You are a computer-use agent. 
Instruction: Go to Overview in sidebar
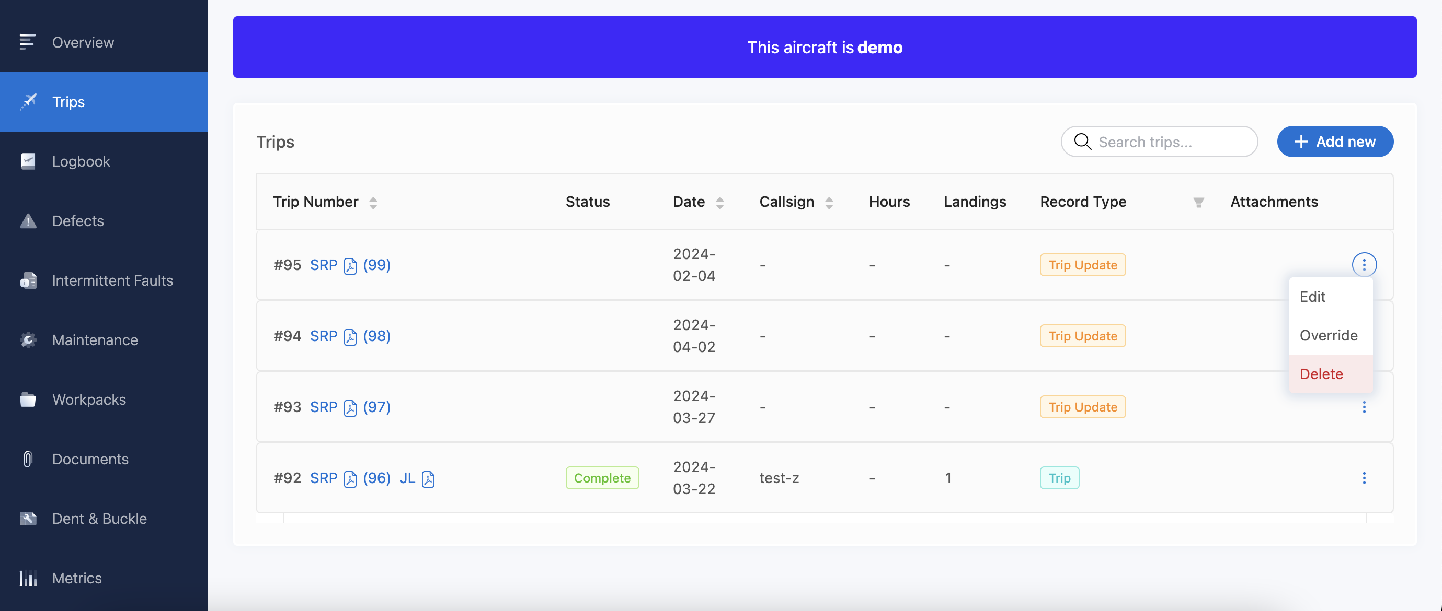tap(83, 42)
